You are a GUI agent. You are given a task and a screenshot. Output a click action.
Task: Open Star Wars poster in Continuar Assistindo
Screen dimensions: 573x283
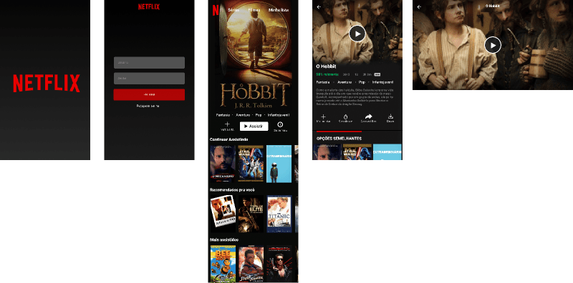(251, 164)
